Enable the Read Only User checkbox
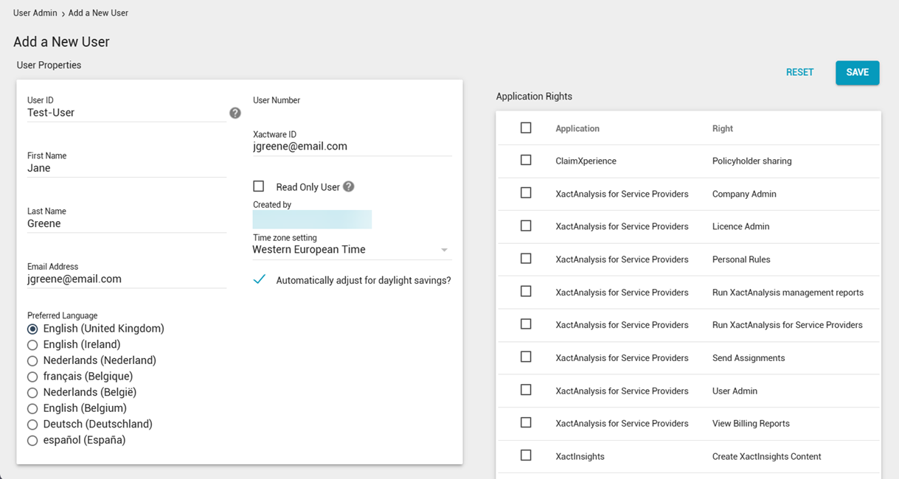The width and height of the screenshot is (899, 479). [259, 186]
